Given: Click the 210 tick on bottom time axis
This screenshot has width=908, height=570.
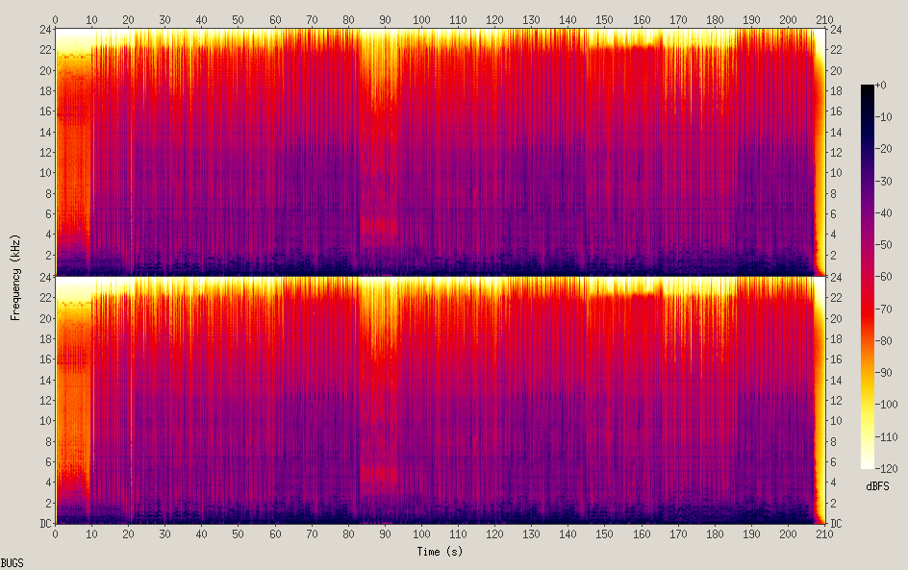Looking at the screenshot, I should (x=824, y=533).
